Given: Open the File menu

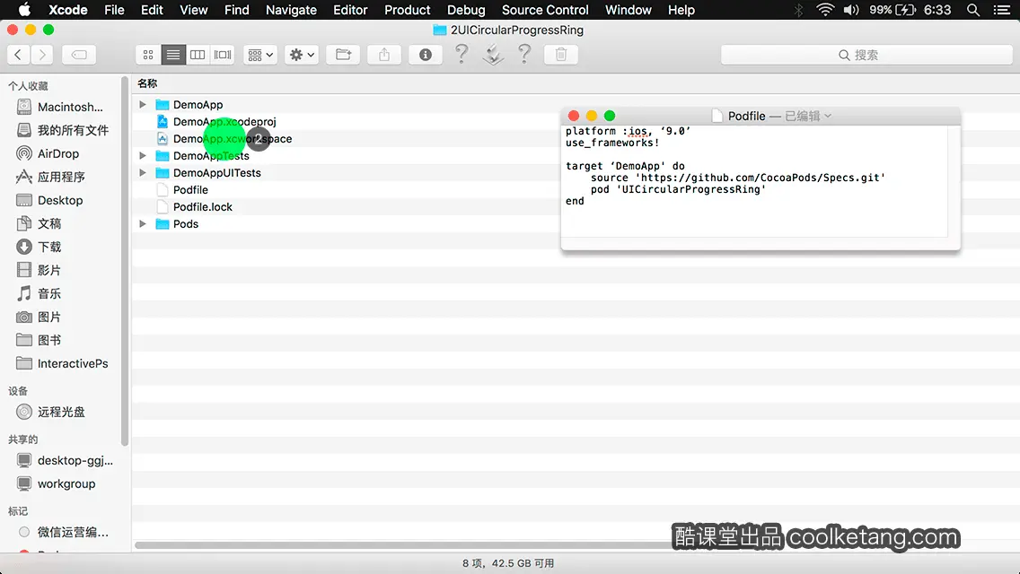Looking at the screenshot, I should (x=114, y=10).
